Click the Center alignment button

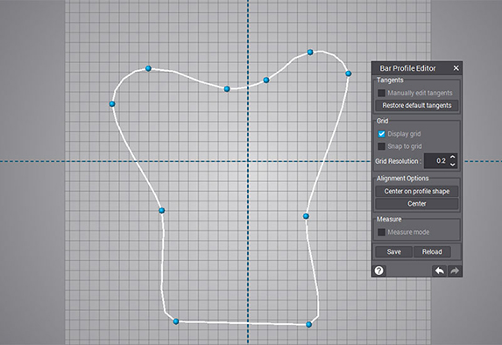coord(416,203)
